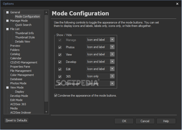The height and width of the screenshot is (130, 182).
Task: Open the Edit mode display dropdown
Action: point(112,69)
